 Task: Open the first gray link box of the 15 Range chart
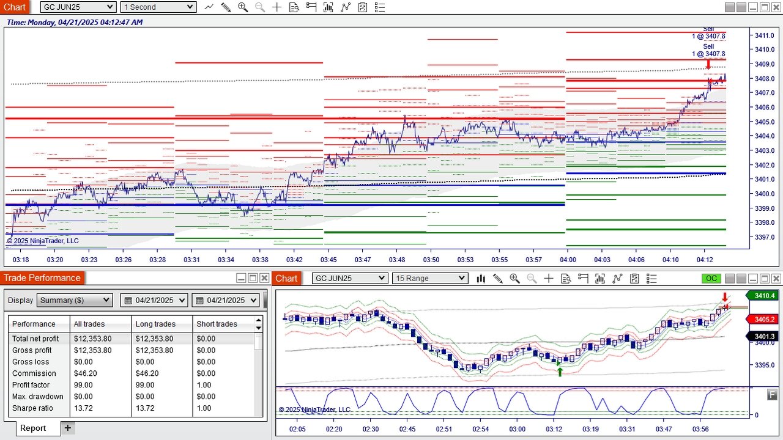click(729, 279)
